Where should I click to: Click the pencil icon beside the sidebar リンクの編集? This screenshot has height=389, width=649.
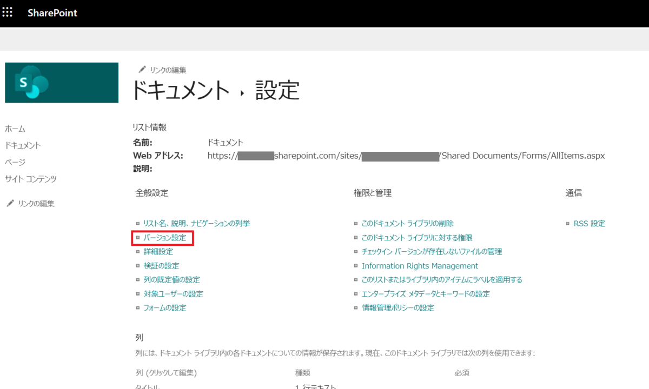[10, 203]
